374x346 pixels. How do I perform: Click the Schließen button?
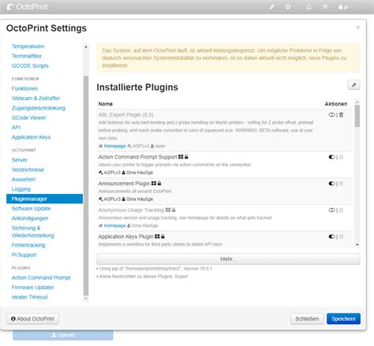coord(307,318)
